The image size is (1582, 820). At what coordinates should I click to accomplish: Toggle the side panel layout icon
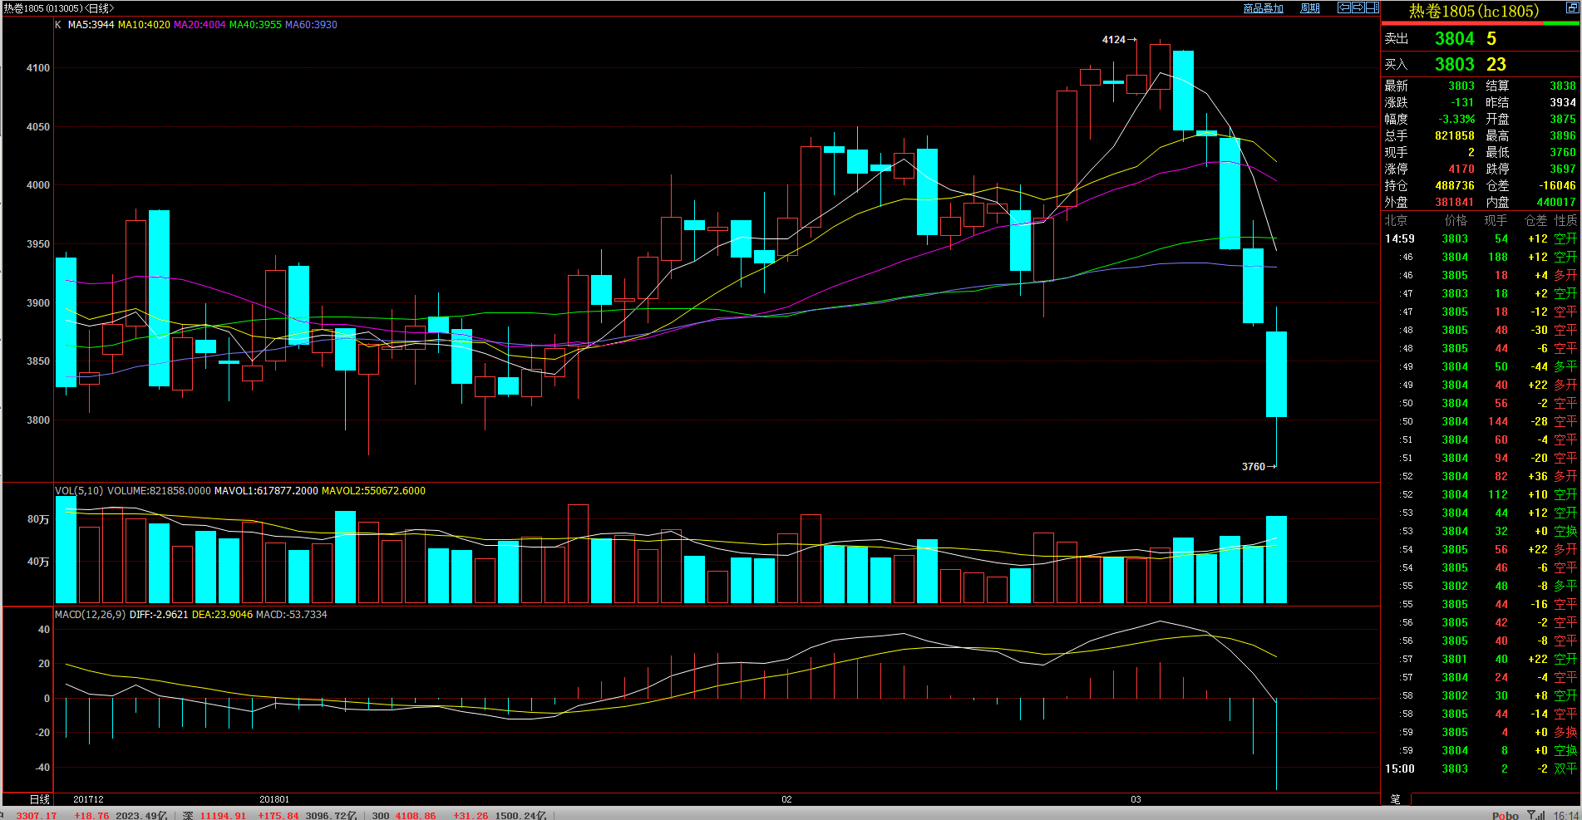tap(1372, 7)
